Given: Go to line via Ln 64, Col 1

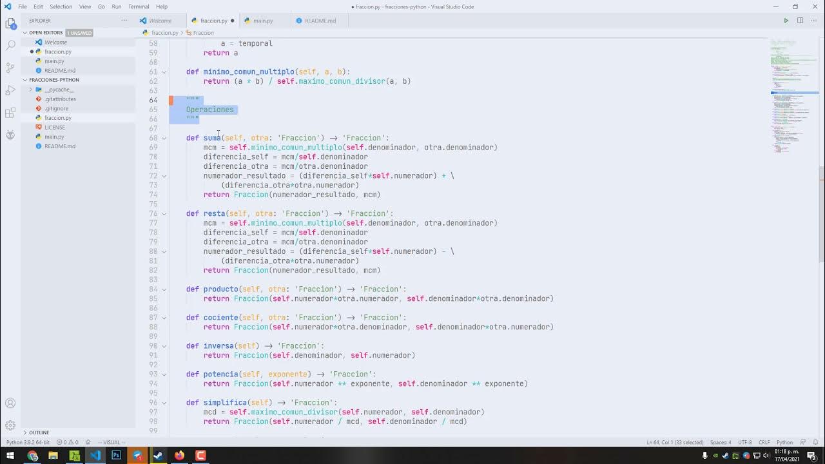Looking at the screenshot, I should coord(675,442).
